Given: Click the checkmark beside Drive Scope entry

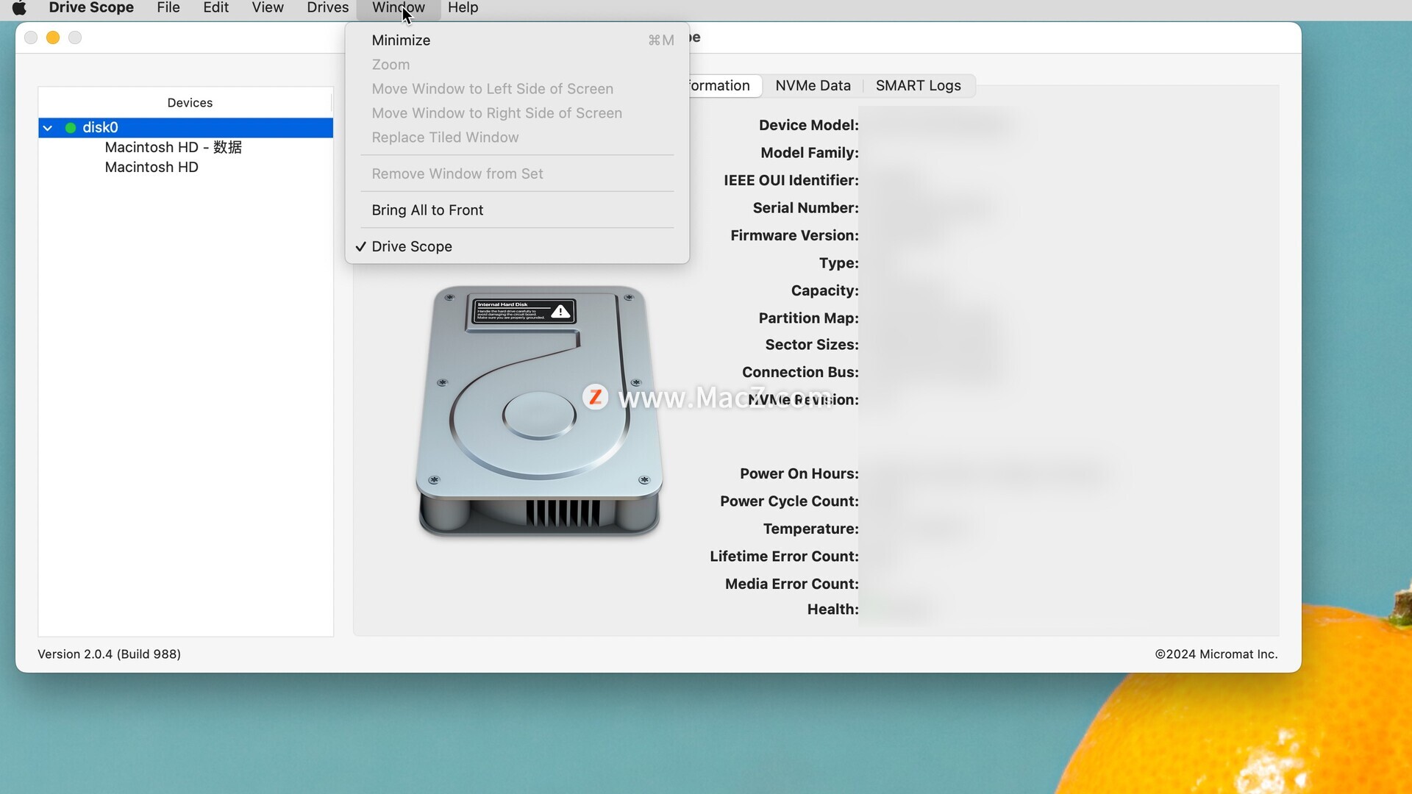Looking at the screenshot, I should tap(360, 247).
